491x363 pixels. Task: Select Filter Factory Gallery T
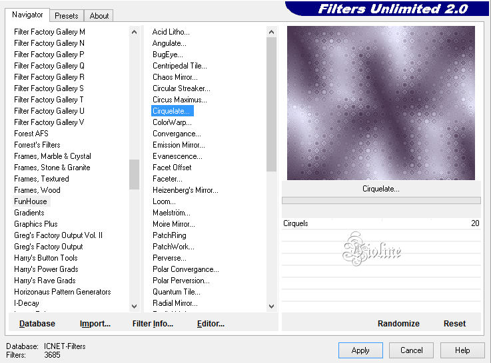49,99
